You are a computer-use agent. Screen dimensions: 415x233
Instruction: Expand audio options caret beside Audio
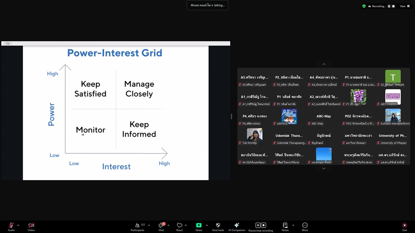click(18, 225)
